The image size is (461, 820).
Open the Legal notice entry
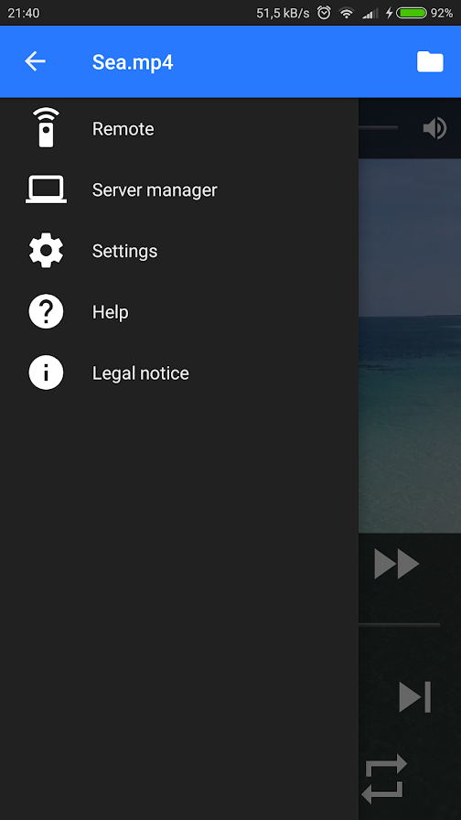click(179, 372)
